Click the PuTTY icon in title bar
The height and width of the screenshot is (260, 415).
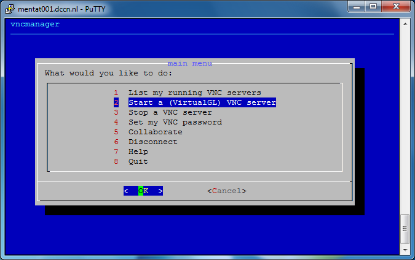point(9,7)
